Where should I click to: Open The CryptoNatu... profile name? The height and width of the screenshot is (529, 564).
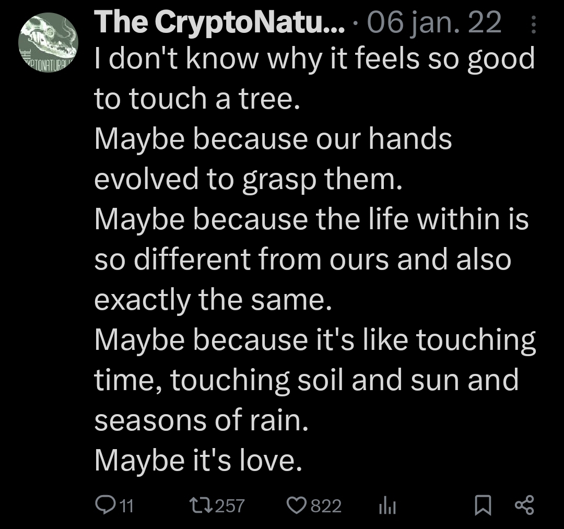point(219,22)
